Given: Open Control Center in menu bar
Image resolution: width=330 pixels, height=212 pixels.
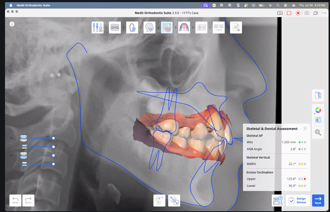Looking at the screenshot, I should [x=286, y=5].
